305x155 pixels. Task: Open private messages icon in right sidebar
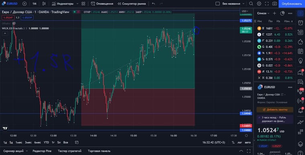pos(301,82)
